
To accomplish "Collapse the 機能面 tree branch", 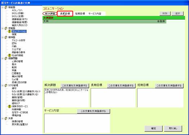I will (3, 7).
